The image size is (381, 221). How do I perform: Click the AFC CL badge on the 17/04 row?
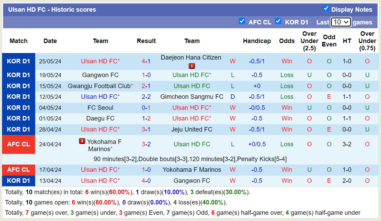[19, 170]
